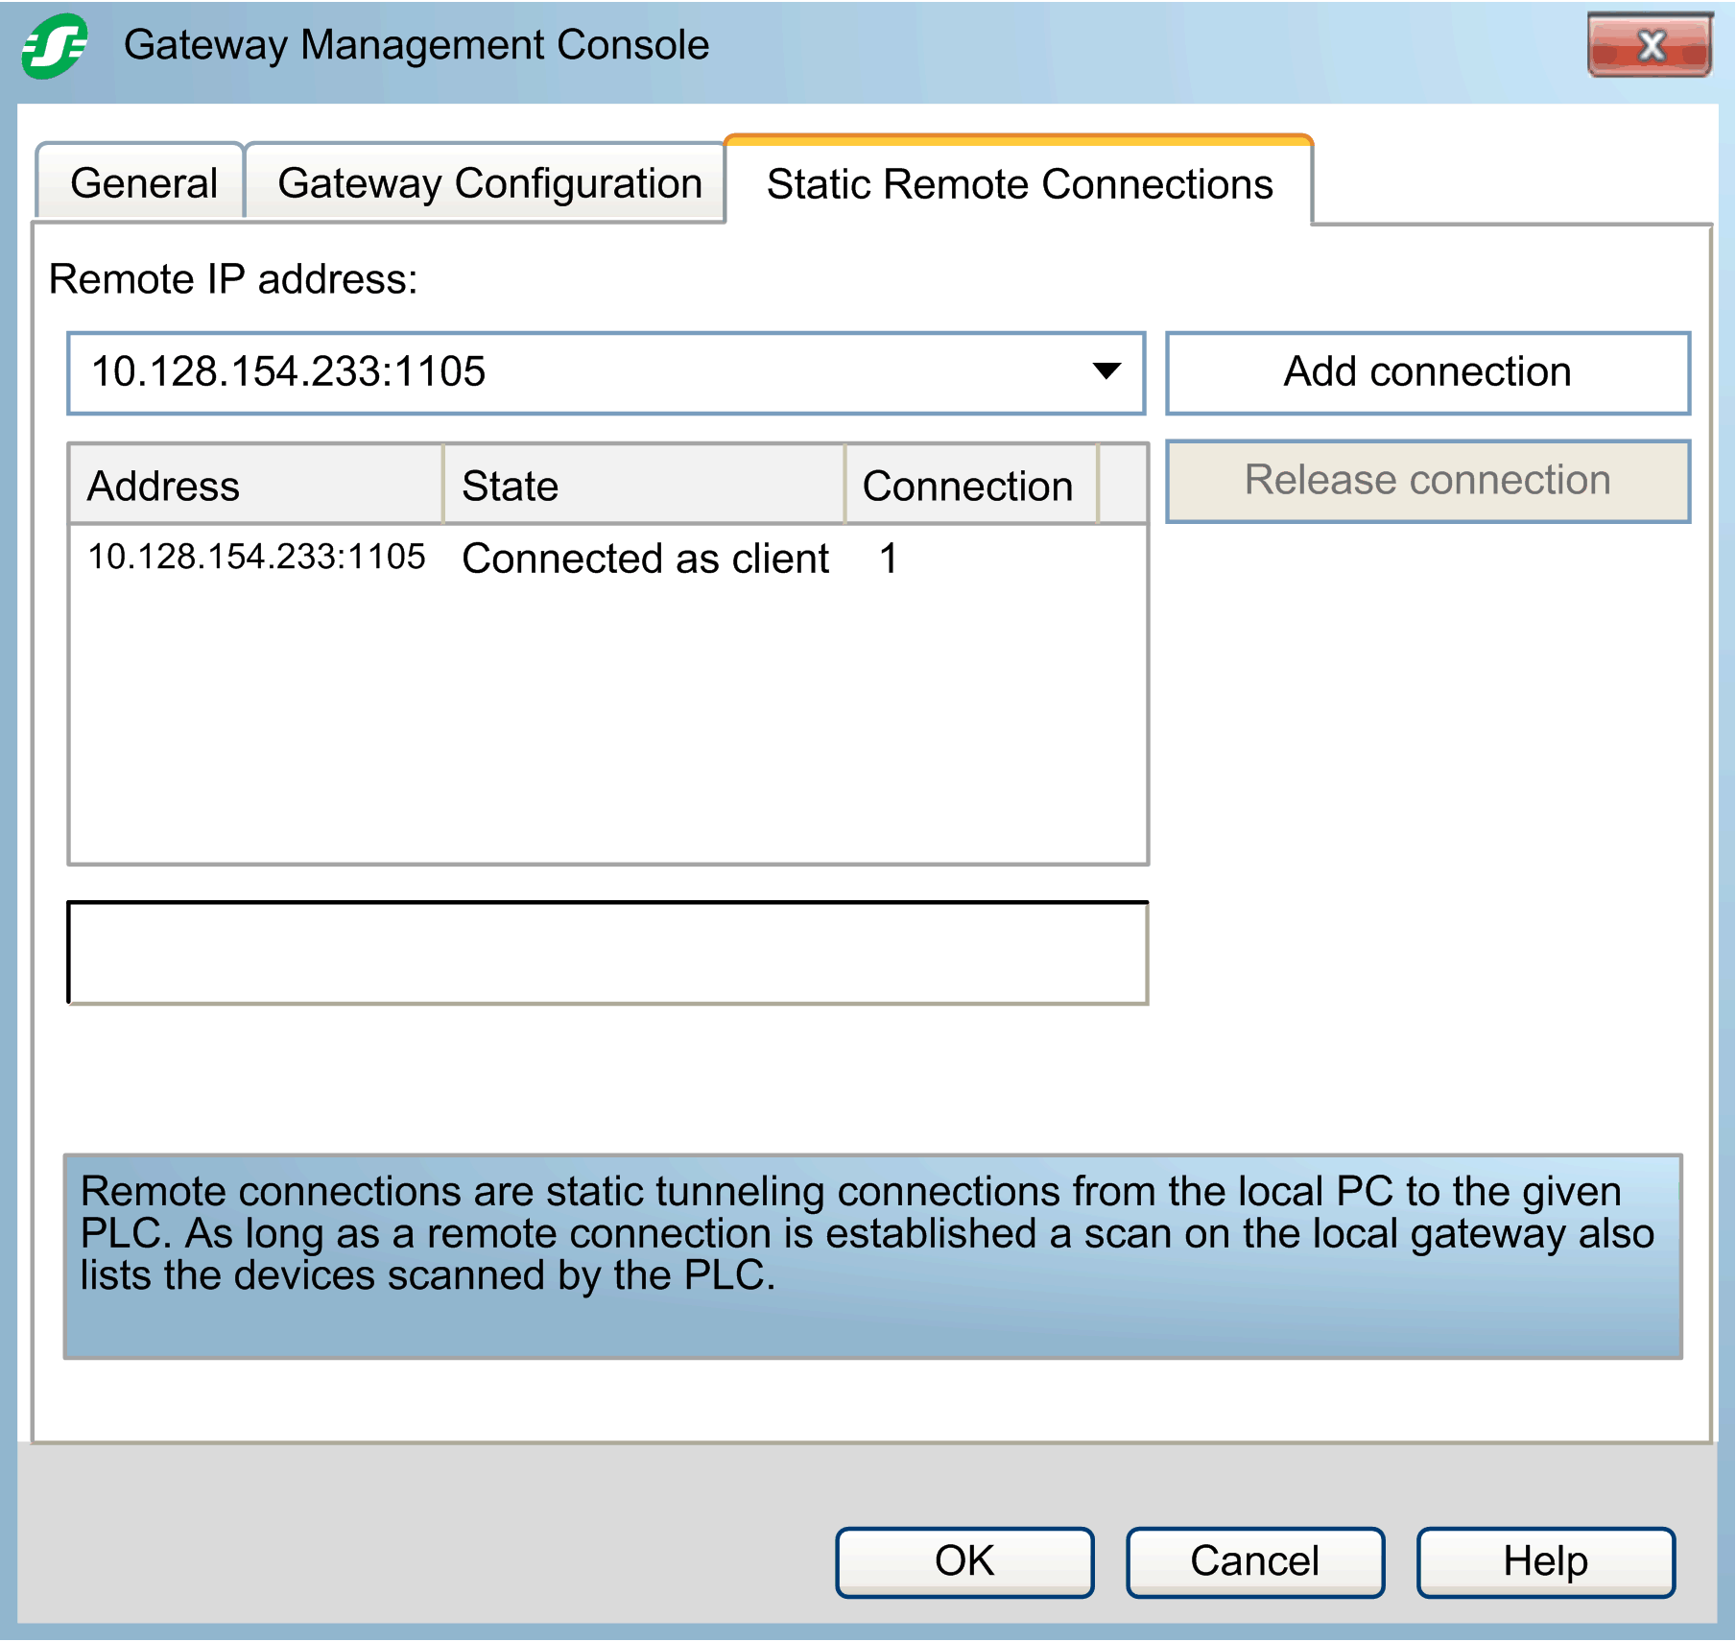Click the remote connections description panel
The width and height of the screenshot is (1736, 1642).
click(x=872, y=1255)
